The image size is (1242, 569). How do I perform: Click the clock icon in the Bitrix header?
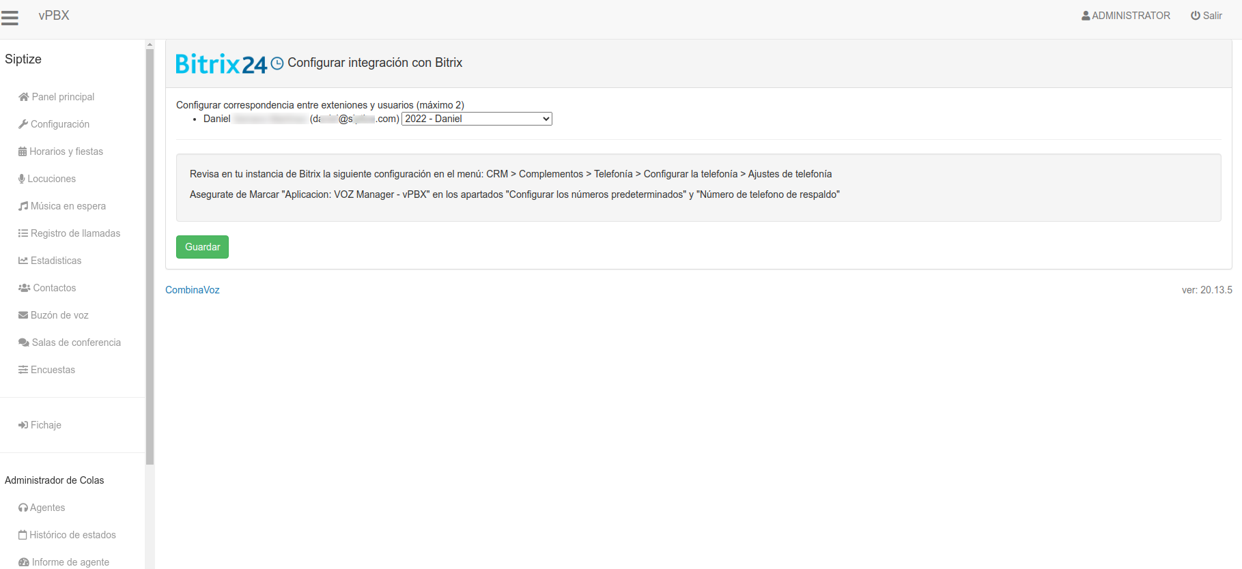pos(277,63)
